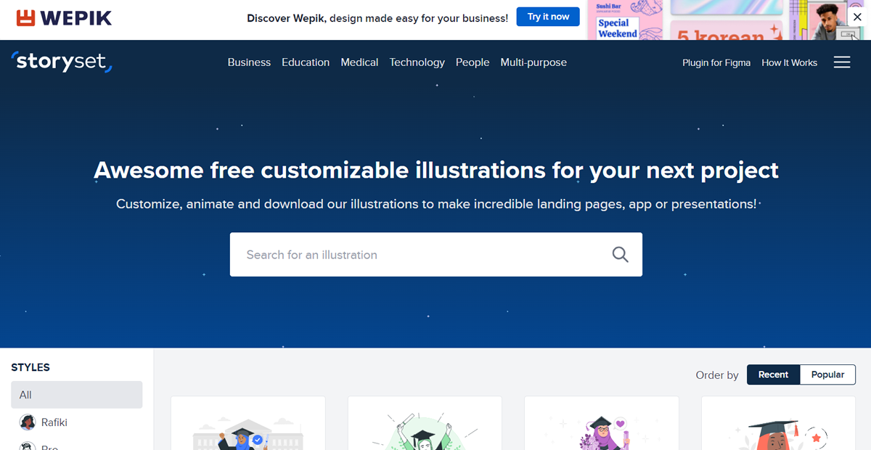The width and height of the screenshot is (871, 450).
Task: Open the green graduation celebration illustration card
Action: coord(425,423)
